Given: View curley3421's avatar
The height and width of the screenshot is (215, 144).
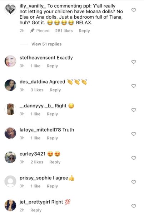Looking at the screenshot, I should click(10, 157).
